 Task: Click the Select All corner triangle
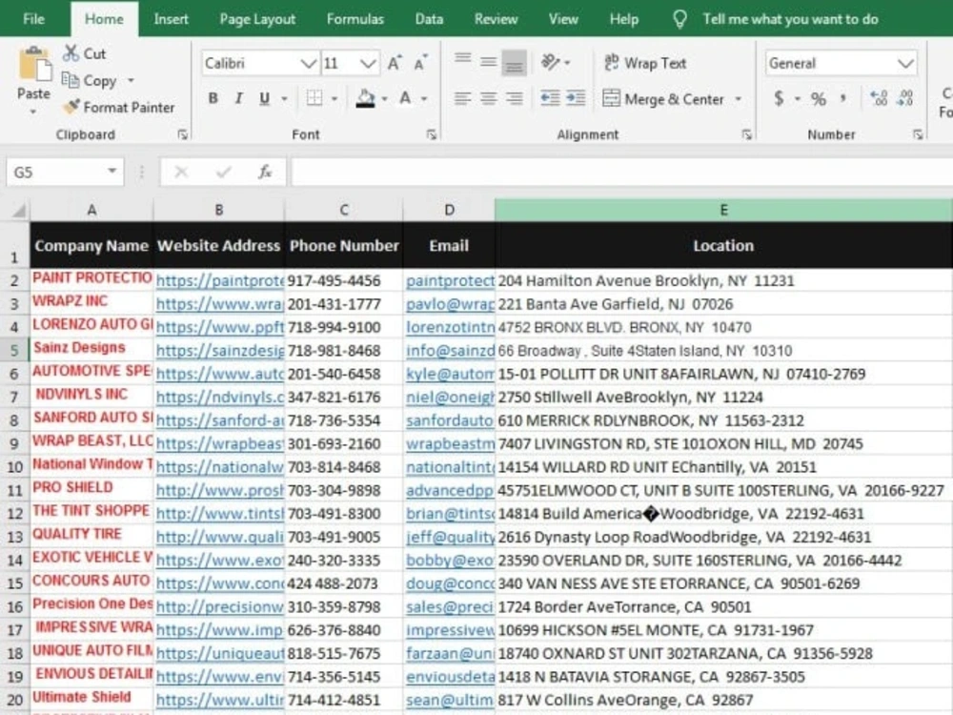point(17,211)
